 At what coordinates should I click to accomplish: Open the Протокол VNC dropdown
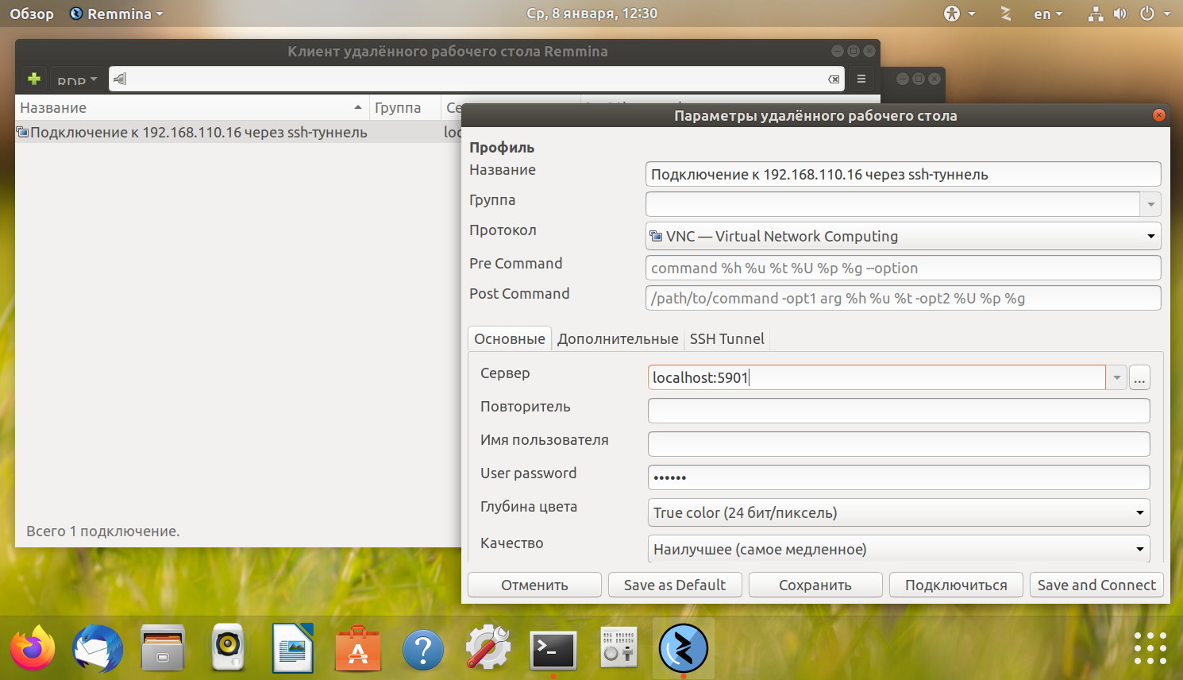[x=903, y=236]
